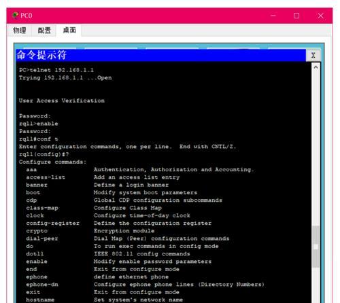Click the 'boot' command entry

pos(33,193)
